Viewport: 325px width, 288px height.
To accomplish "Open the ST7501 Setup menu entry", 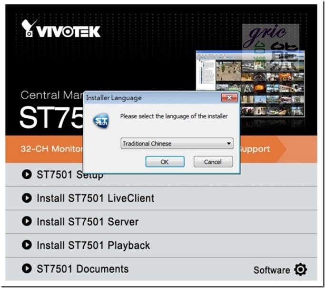I will click(x=70, y=175).
